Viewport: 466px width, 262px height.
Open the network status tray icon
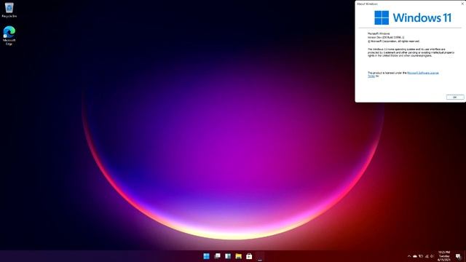tap(427, 256)
